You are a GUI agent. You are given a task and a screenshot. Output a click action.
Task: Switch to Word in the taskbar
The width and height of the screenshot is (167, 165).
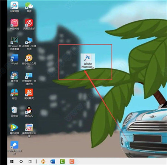coord(53,161)
